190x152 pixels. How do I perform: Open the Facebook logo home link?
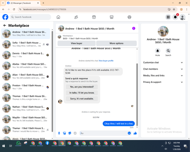[5, 17]
